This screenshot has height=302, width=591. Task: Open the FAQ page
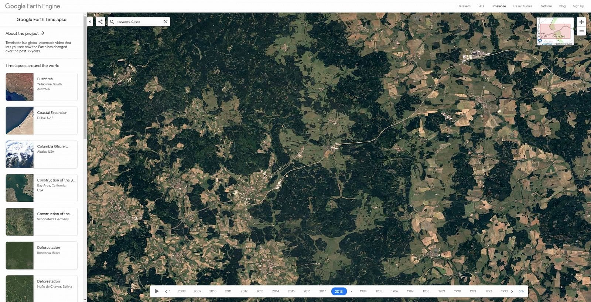click(481, 6)
